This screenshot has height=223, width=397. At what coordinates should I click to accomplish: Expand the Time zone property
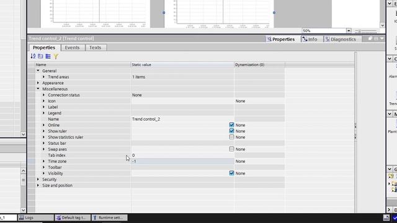[43, 161]
